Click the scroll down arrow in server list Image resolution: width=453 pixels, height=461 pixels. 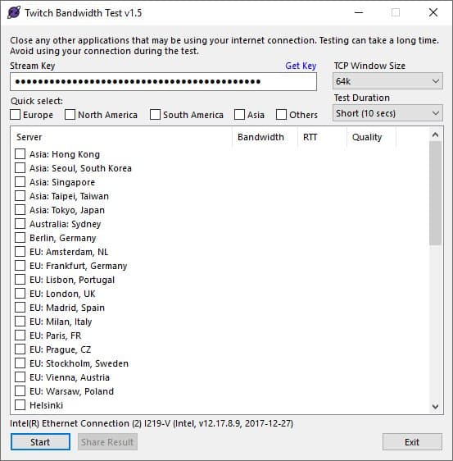(x=435, y=406)
